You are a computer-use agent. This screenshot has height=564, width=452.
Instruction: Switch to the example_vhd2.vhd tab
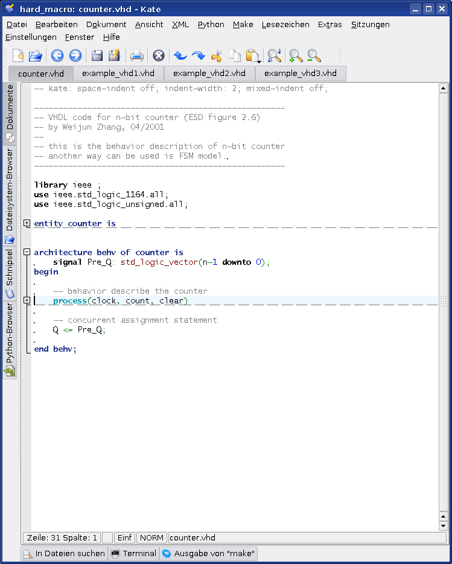pos(209,74)
